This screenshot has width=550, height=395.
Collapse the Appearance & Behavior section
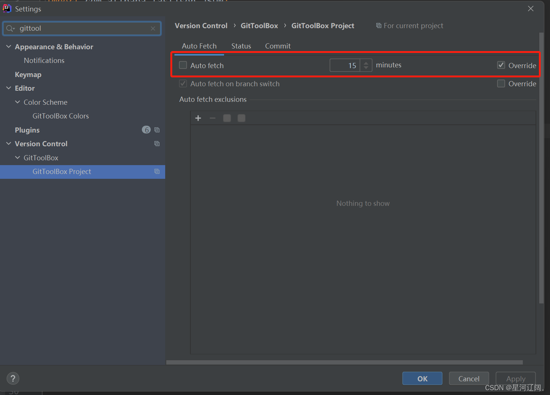click(9, 47)
